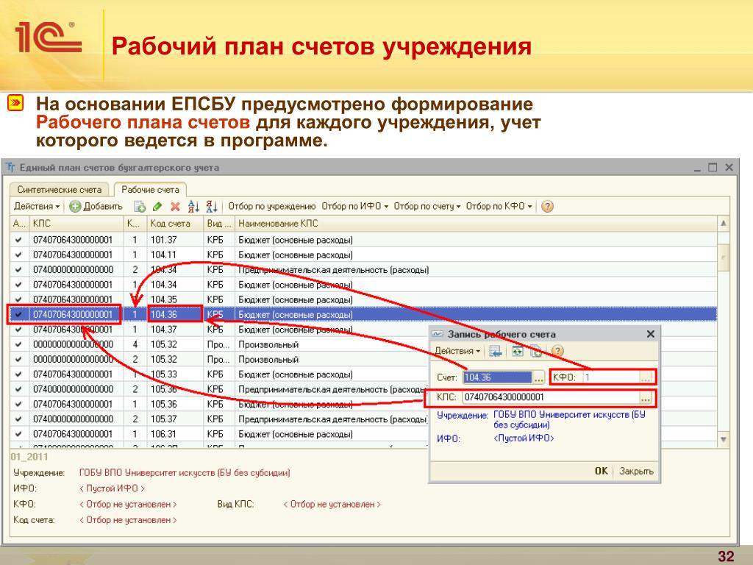The image size is (753, 565).
Task: Click the add-by-copy document icon in list toolbar
Action: click(x=139, y=207)
